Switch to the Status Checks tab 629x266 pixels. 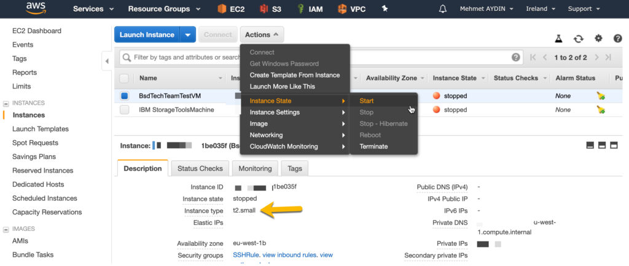pos(200,168)
